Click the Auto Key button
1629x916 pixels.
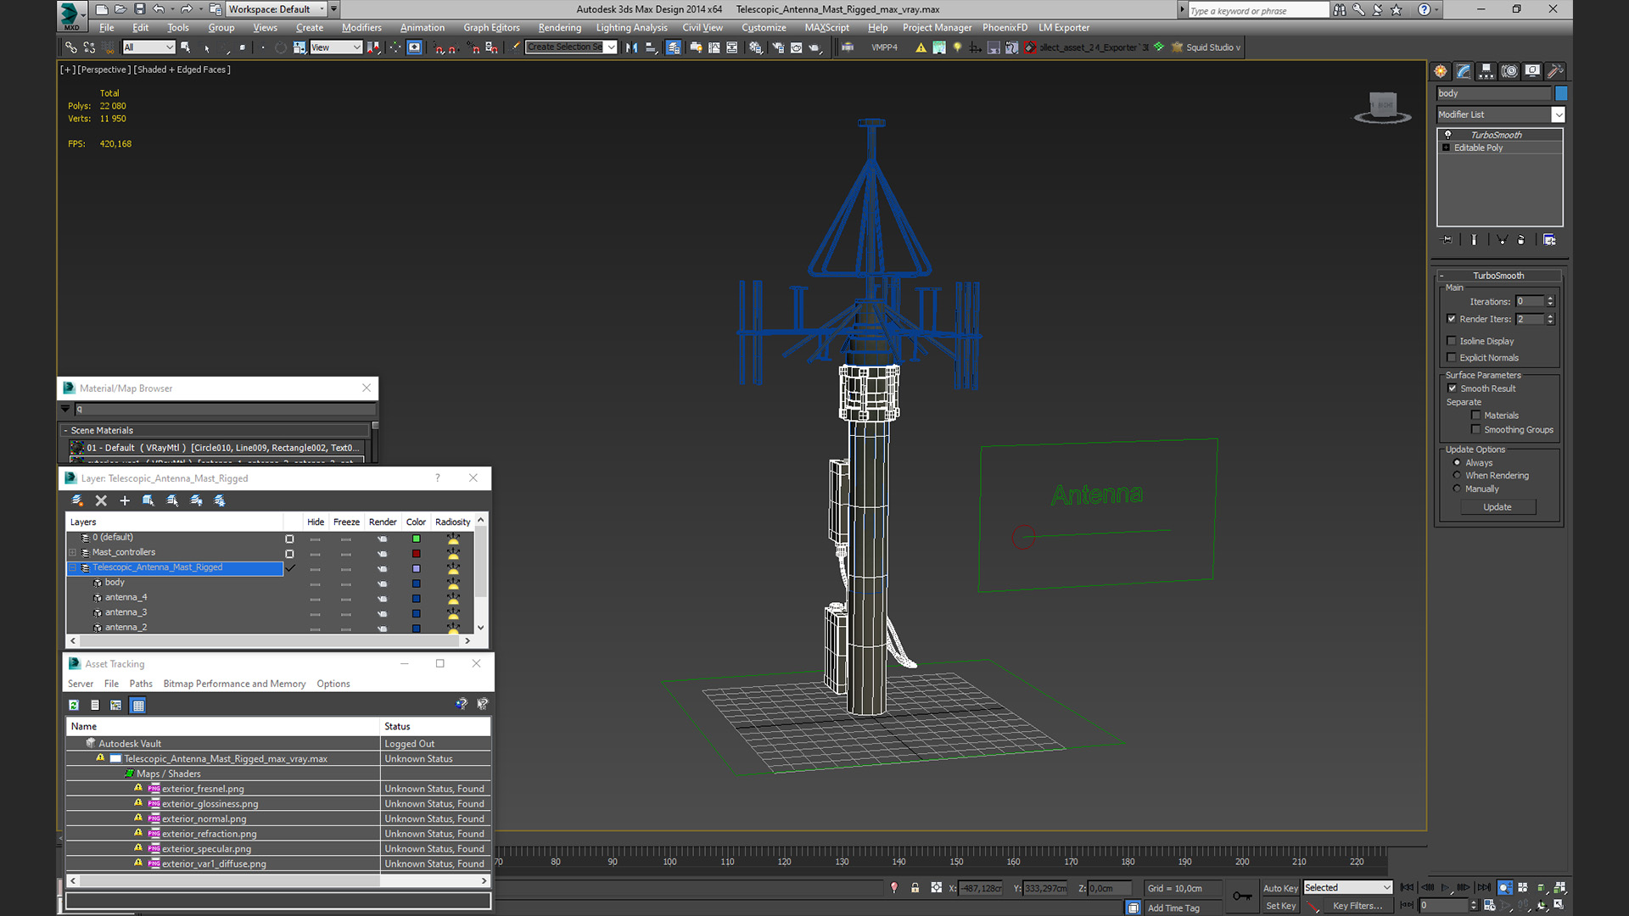tap(1280, 888)
